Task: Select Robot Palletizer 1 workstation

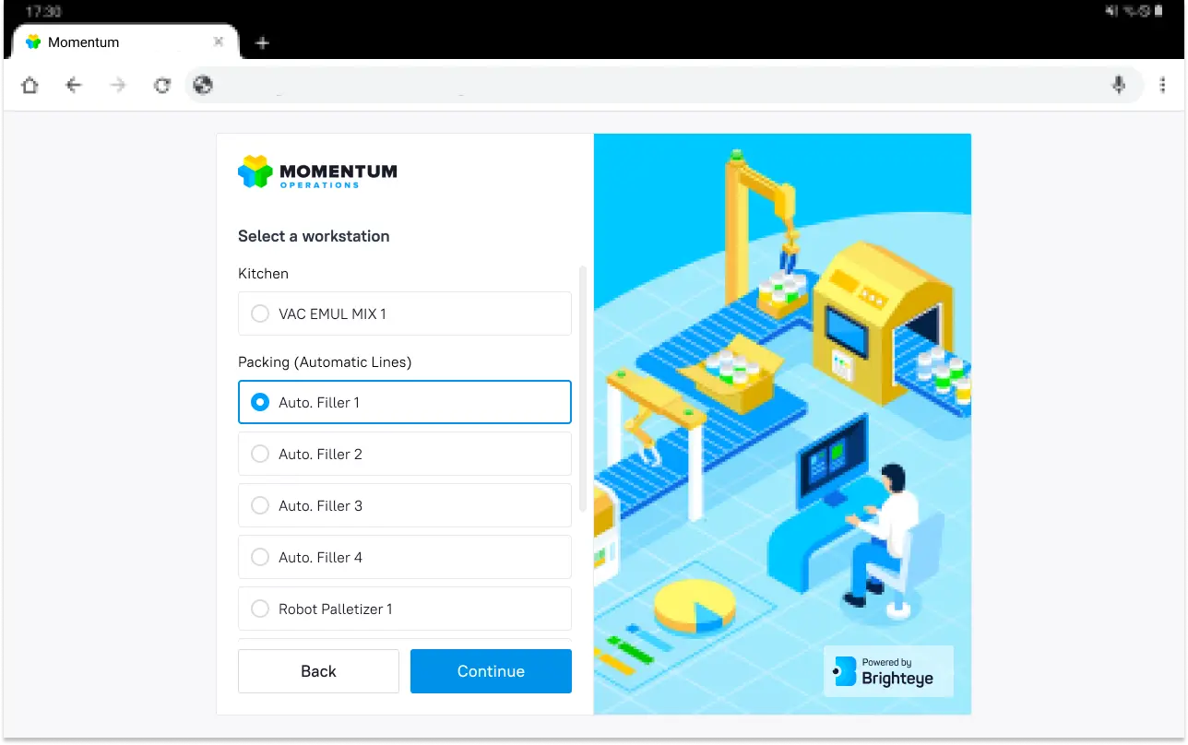Action: coord(405,609)
